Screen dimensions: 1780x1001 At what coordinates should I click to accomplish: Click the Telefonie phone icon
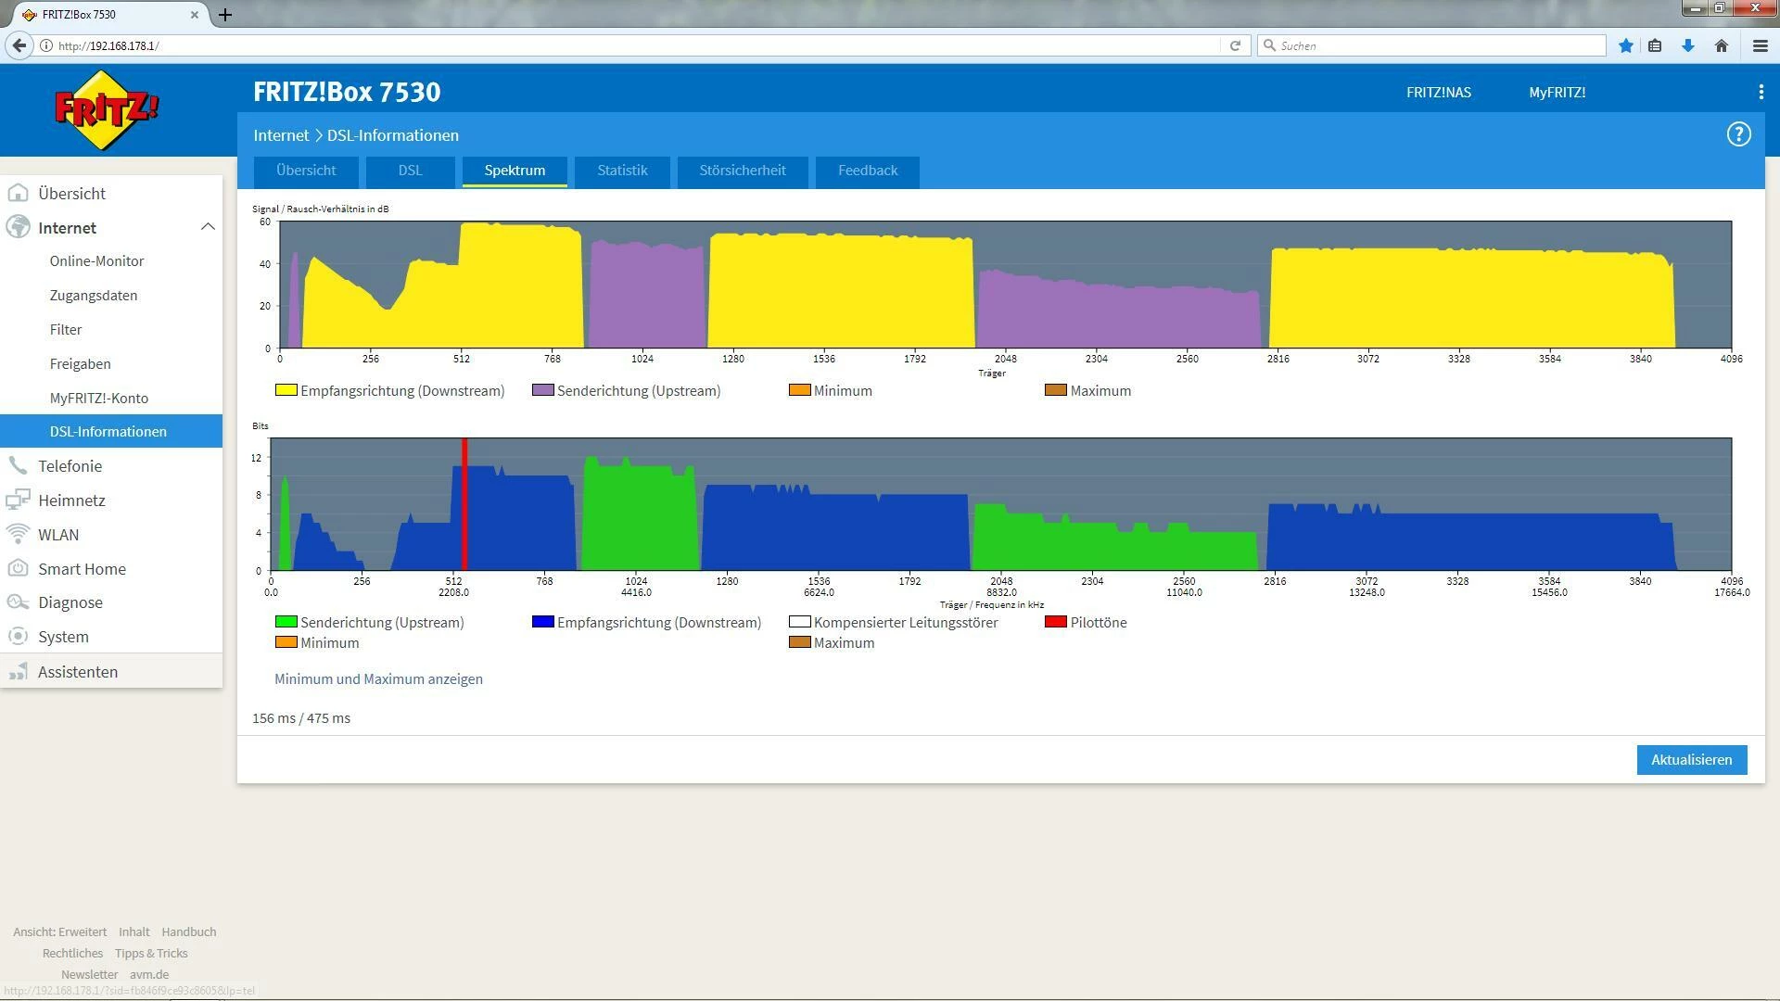(x=18, y=466)
